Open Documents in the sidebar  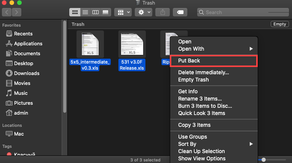tap(23, 53)
